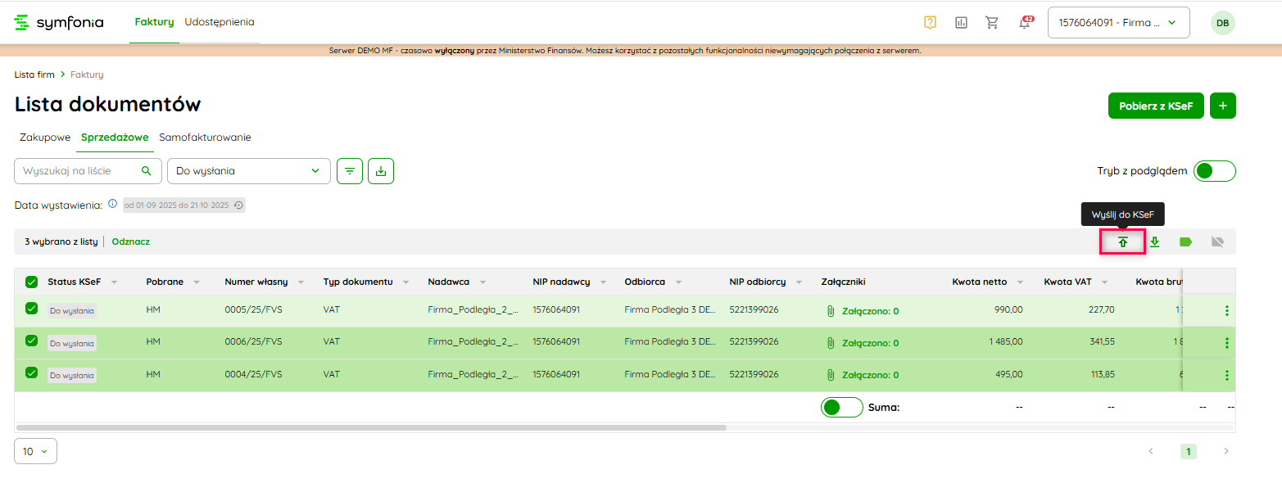Toggle the Suma switch off
This screenshot has height=492, width=1282.
click(x=841, y=407)
